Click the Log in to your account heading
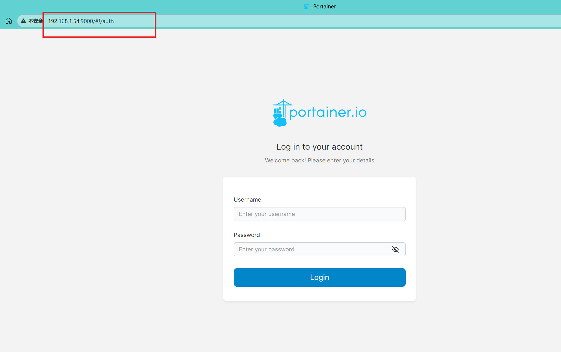The width and height of the screenshot is (561, 352). click(319, 147)
